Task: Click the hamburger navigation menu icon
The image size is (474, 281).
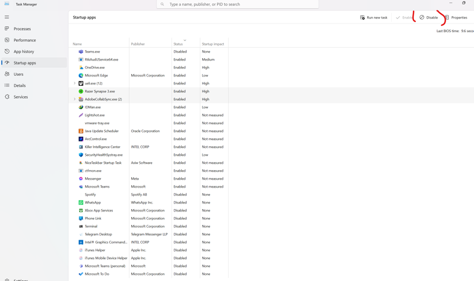Action: 7,17
